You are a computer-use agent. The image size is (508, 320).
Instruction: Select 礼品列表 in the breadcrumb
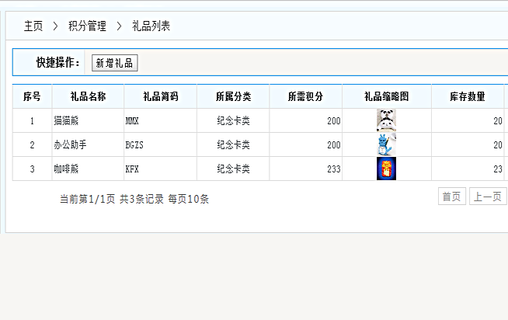[x=151, y=26]
